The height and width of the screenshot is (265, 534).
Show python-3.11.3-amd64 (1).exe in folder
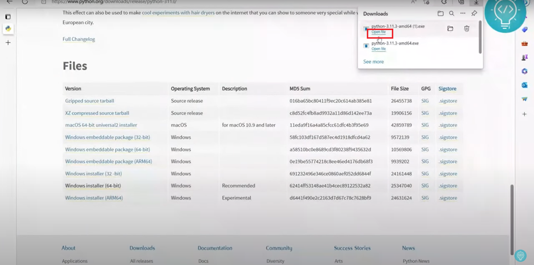point(450,29)
